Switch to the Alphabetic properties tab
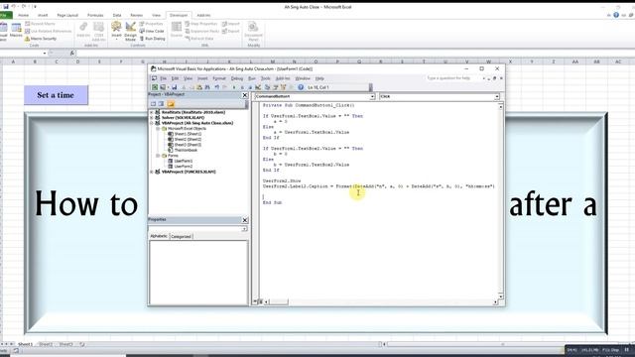Image resolution: width=635 pixels, height=357 pixels. [x=159, y=236]
